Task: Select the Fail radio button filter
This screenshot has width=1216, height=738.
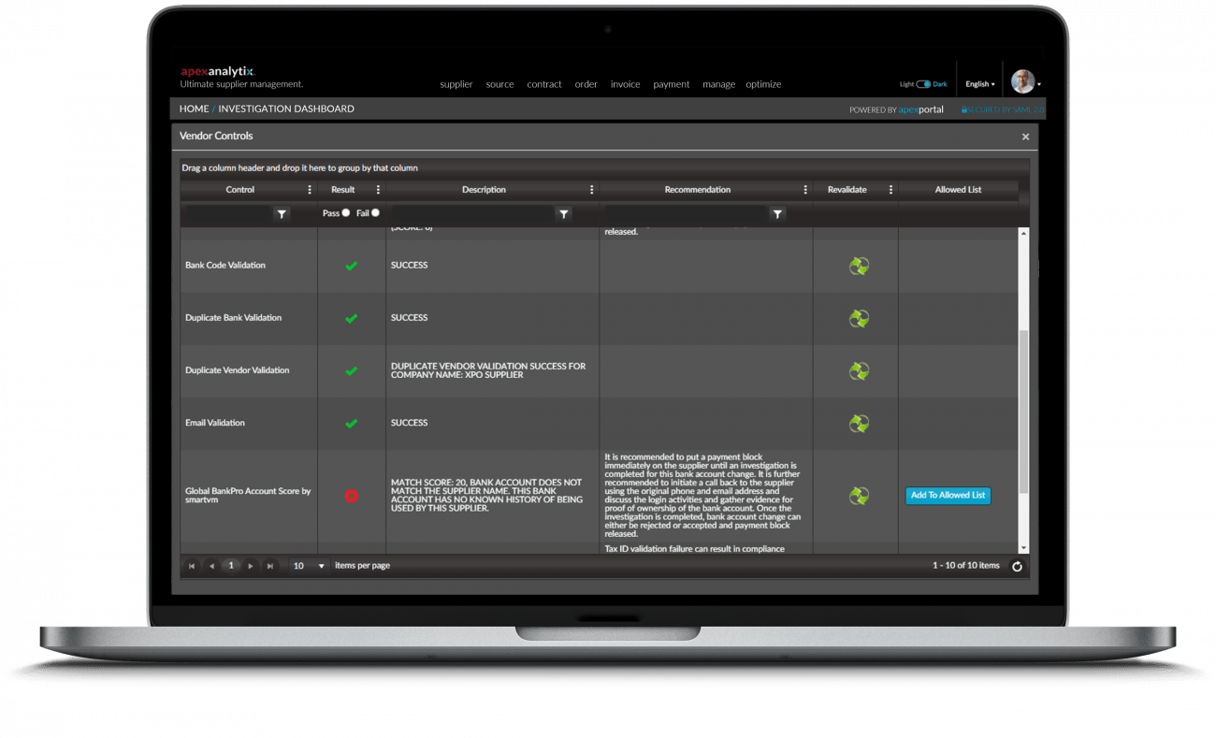Action: point(375,213)
